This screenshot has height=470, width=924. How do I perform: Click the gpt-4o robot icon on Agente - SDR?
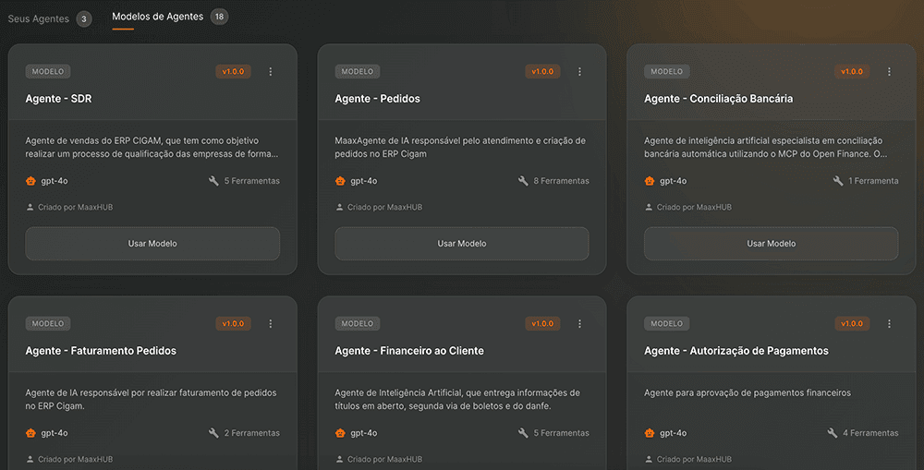coord(30,181)
